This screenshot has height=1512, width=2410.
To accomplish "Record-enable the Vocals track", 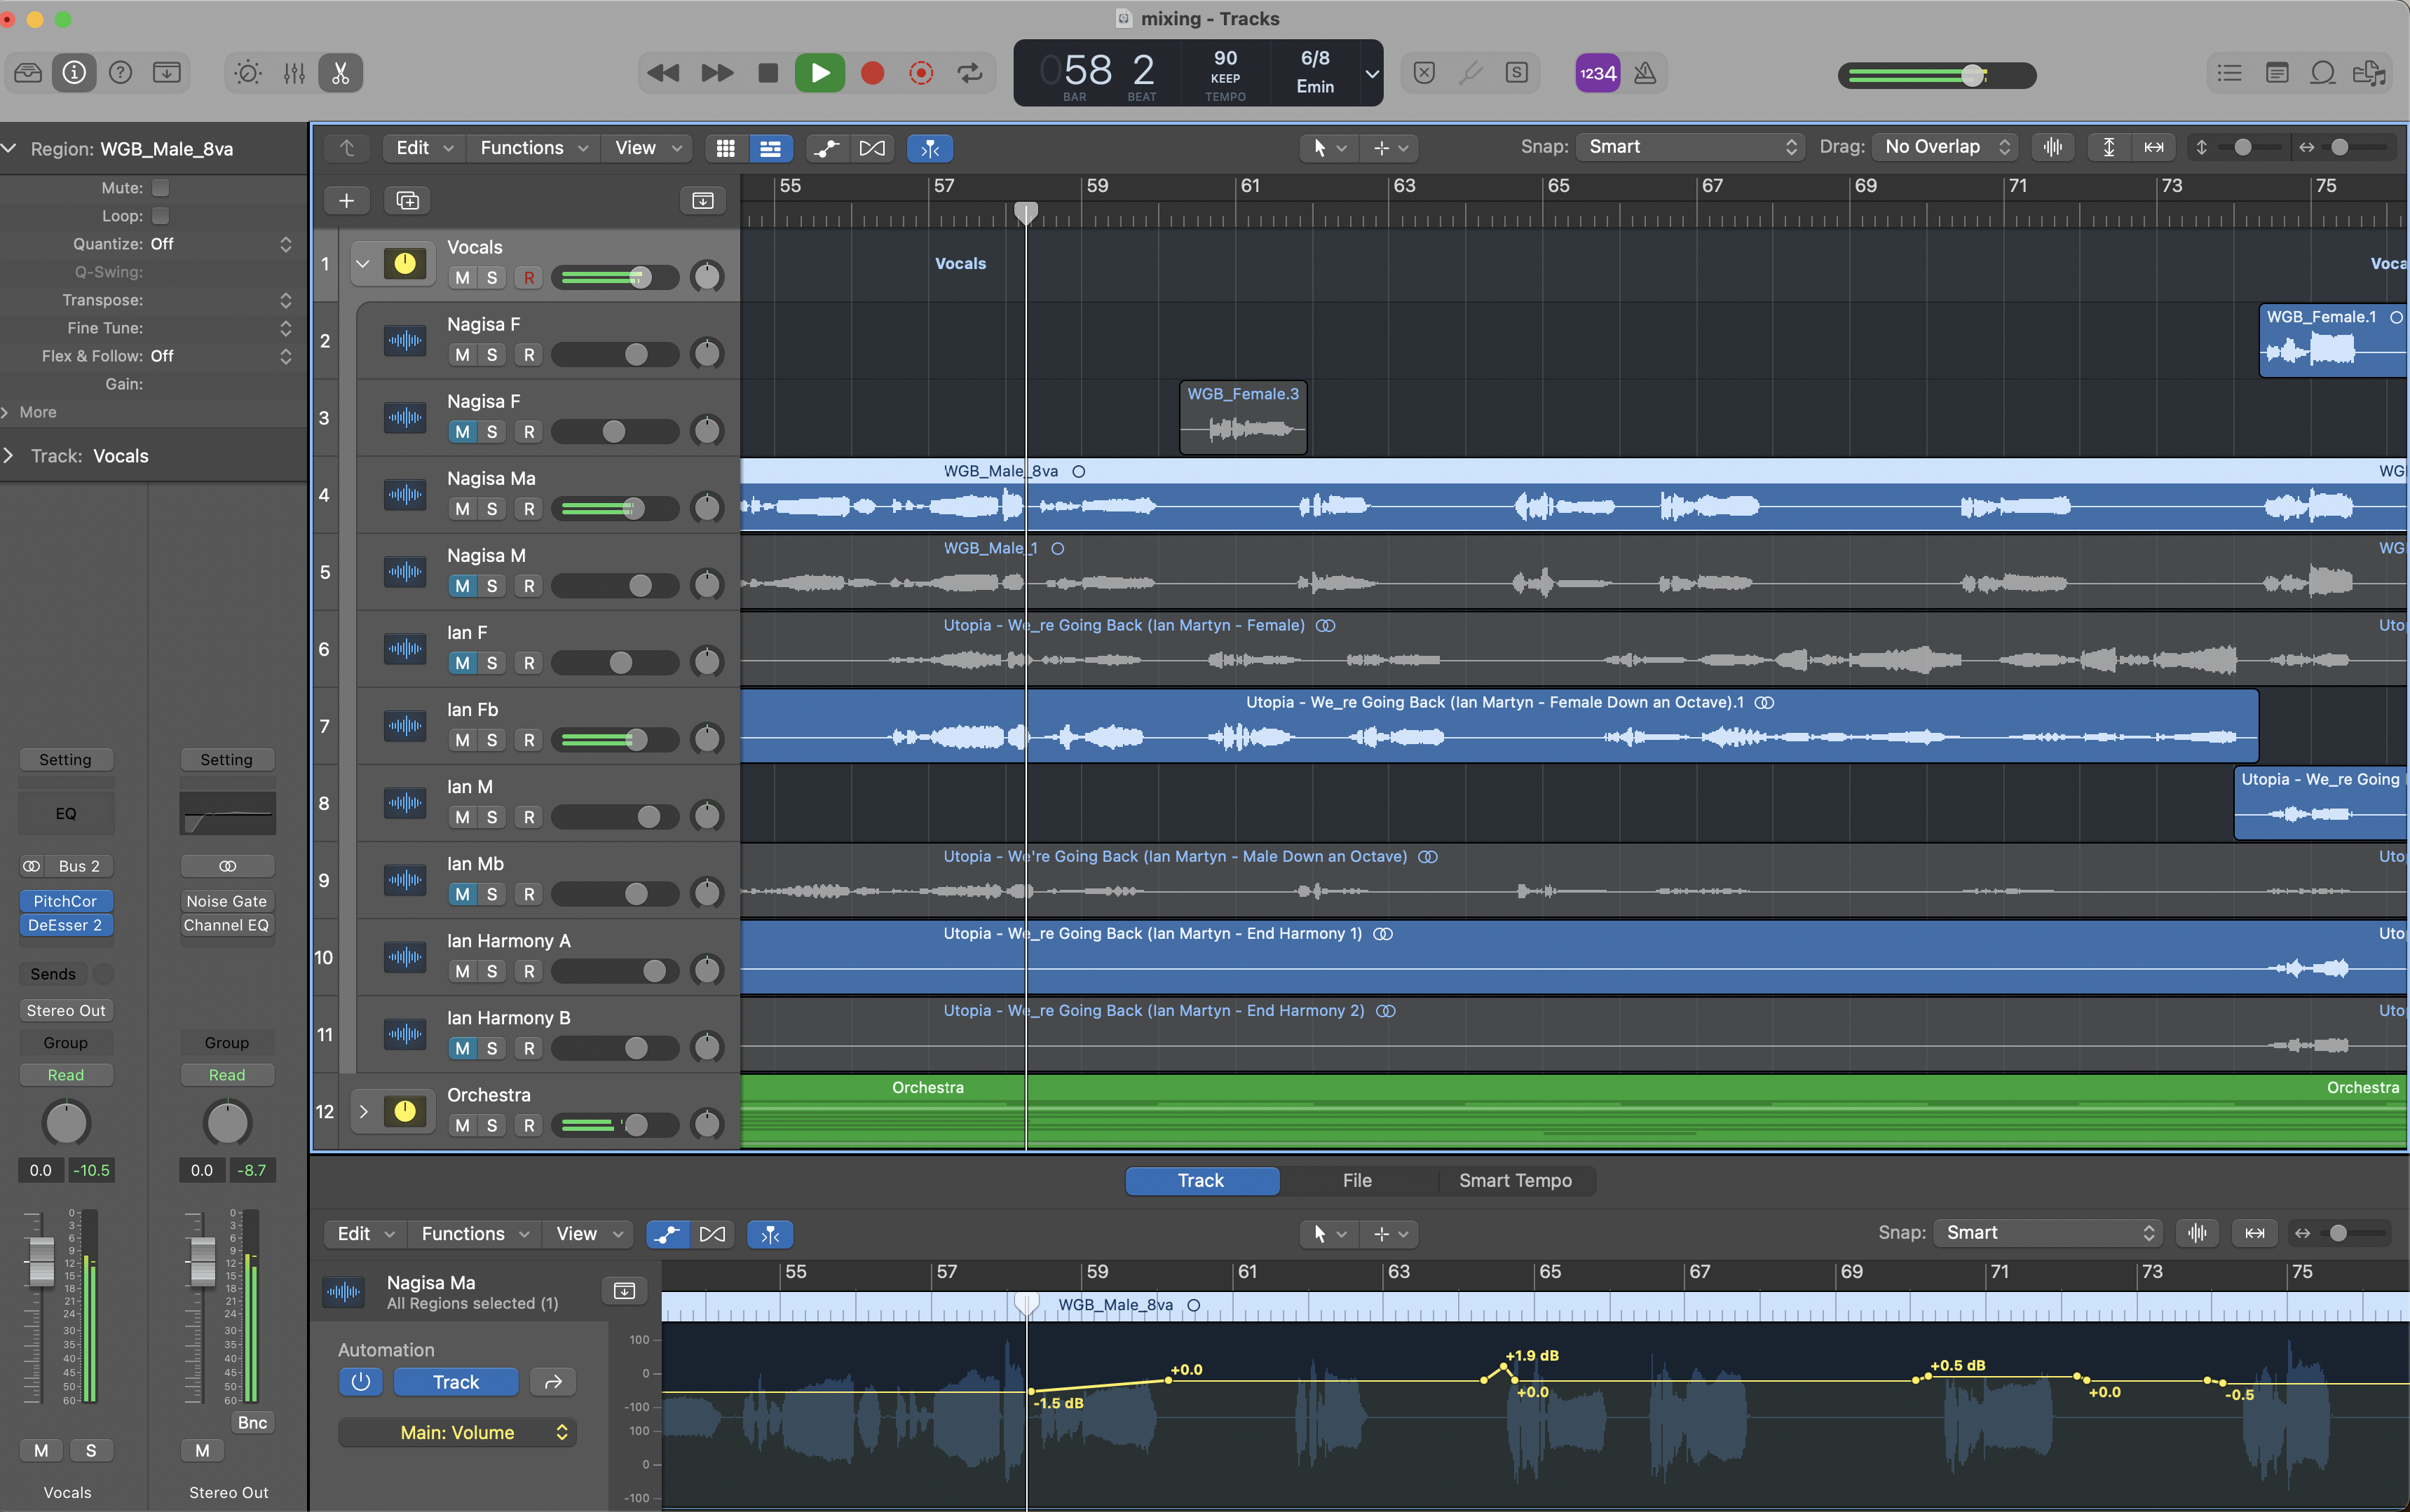I will 529,278.
